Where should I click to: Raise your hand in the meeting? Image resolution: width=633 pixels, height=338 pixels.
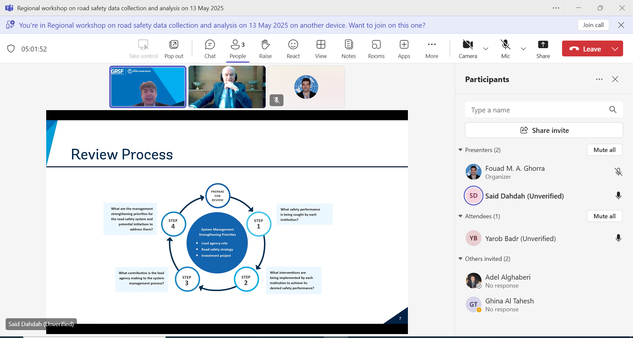[x=265, y=49]
